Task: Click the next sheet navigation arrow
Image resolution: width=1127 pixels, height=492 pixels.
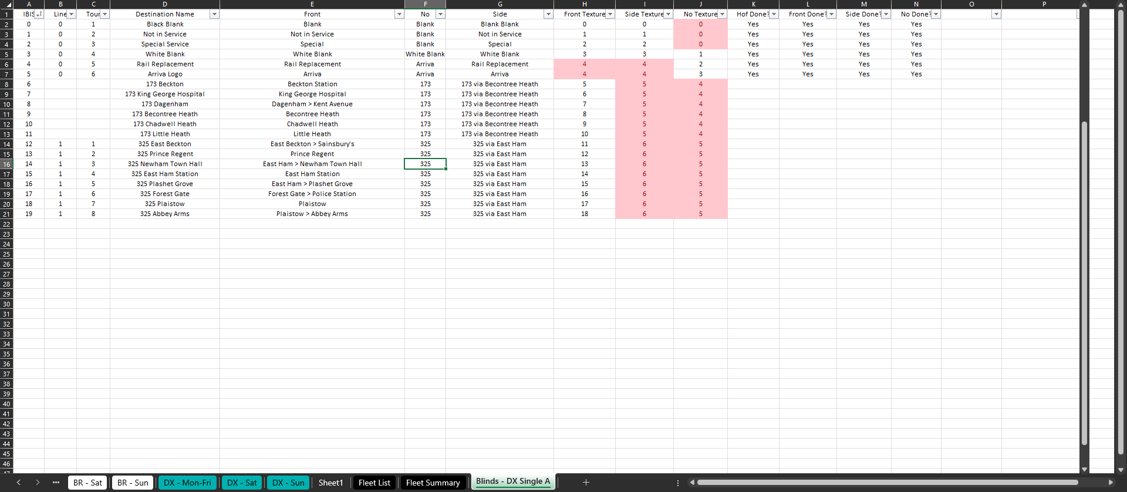Action: pos(38,483)
